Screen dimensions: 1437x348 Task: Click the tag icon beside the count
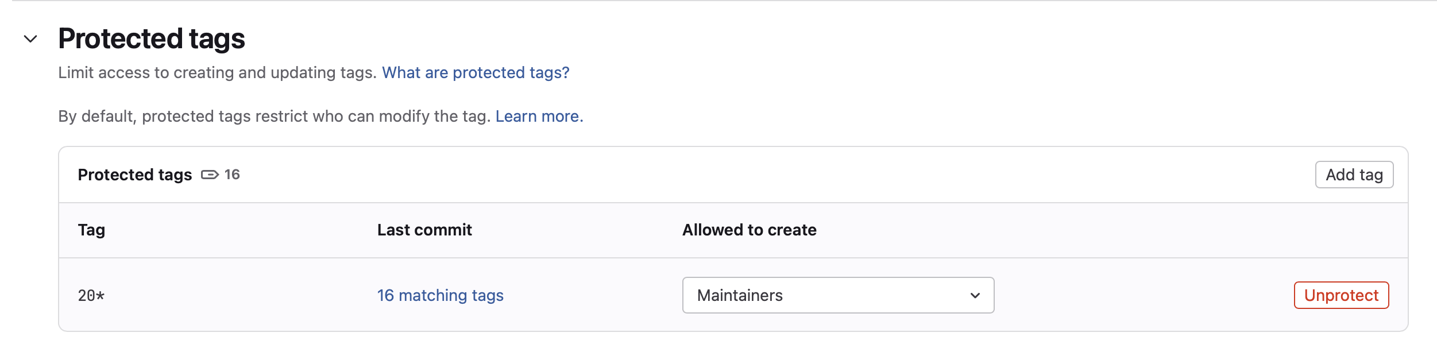(x=210, y=175)
